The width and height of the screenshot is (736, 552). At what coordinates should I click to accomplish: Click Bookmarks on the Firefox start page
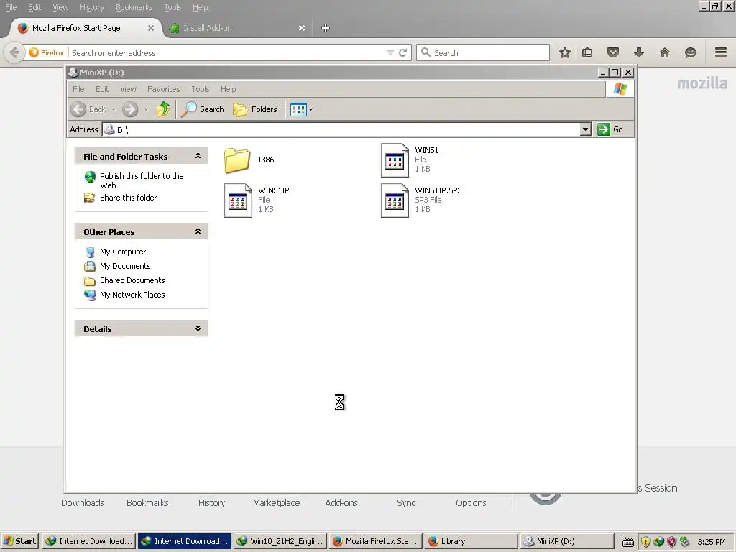pyautogui.click(x=147, y=502)
